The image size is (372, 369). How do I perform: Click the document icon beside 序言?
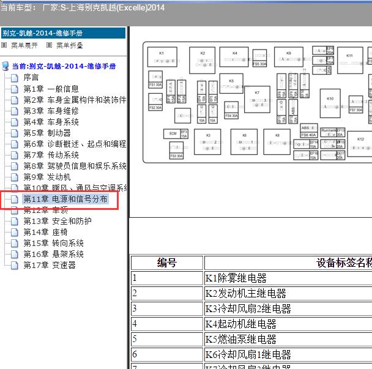click(x=15, y=78)
